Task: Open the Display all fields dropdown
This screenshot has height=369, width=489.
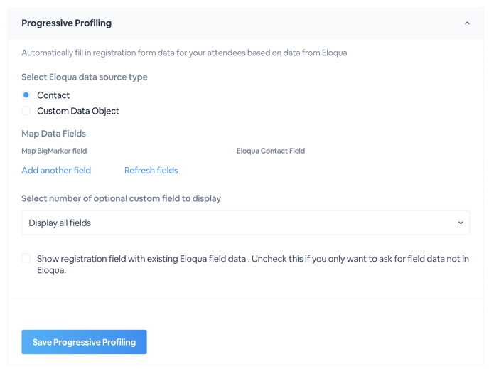Action: 245,223
